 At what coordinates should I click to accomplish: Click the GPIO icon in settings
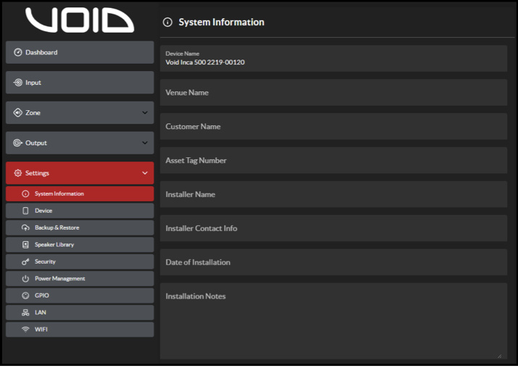25,296
